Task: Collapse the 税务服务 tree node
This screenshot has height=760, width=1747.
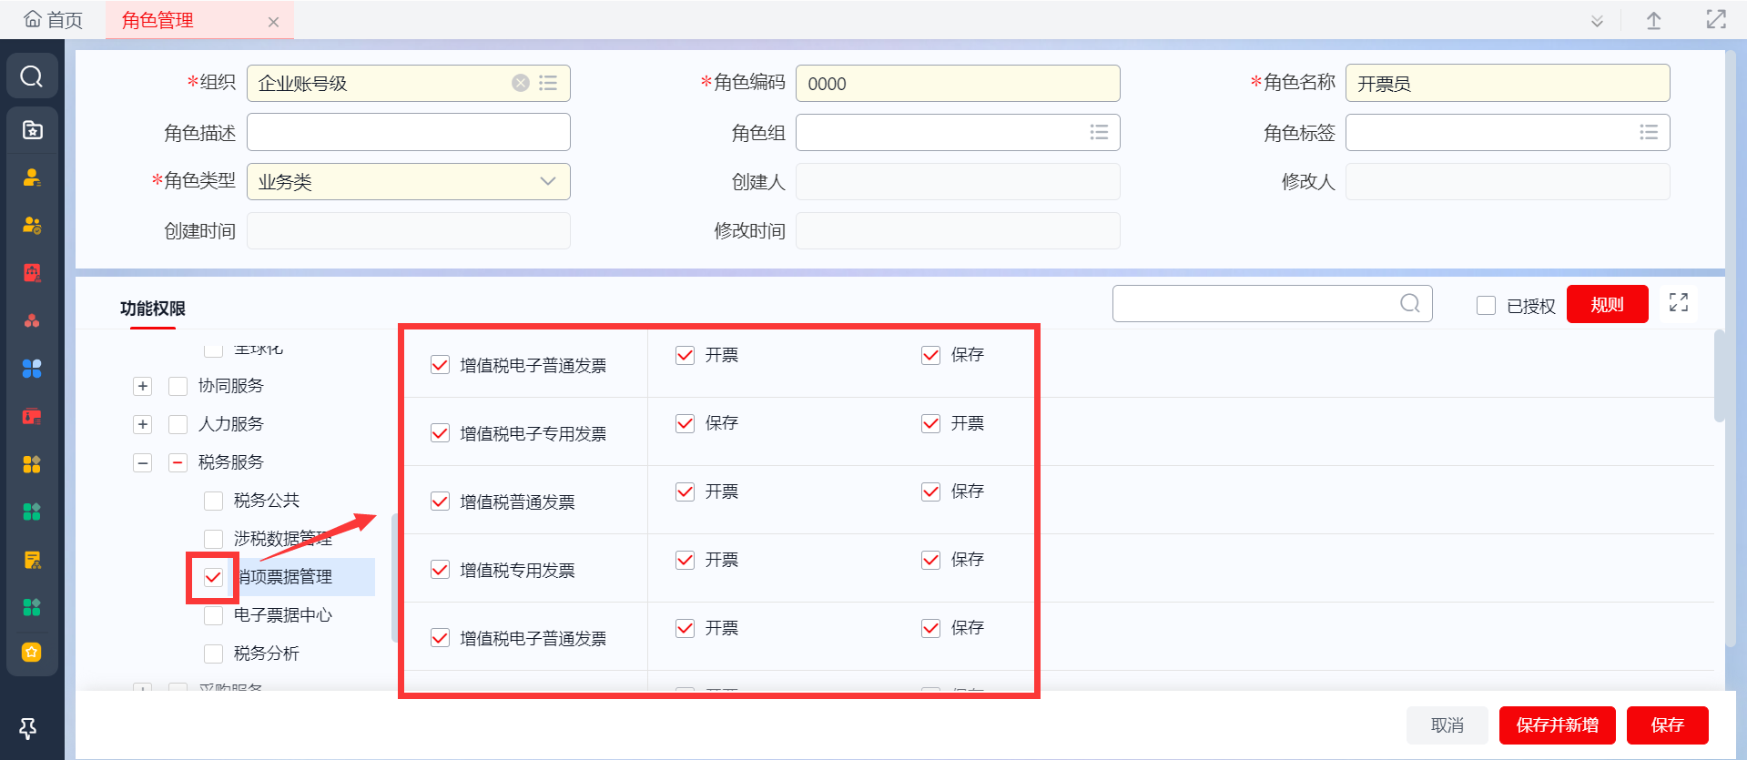Action: (x=143, y=462)
